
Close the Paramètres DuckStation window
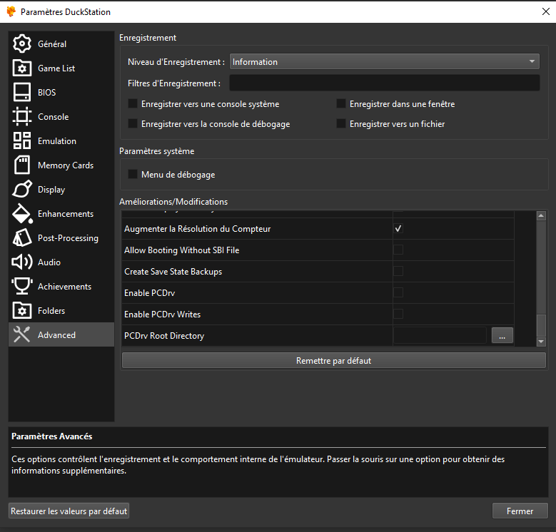pyautogui.click(x=546, y=11)
